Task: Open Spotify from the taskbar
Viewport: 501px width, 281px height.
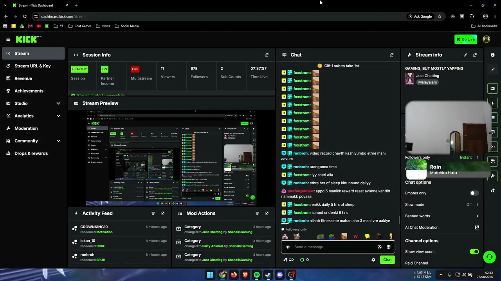Action: 256,275
